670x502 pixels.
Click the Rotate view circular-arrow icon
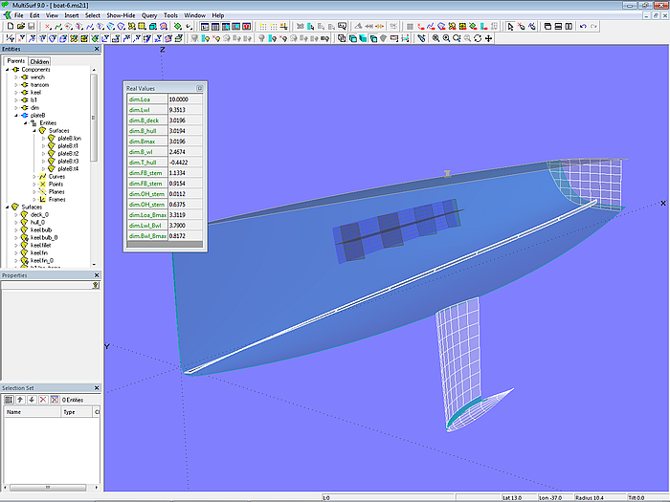pos(478,38)
